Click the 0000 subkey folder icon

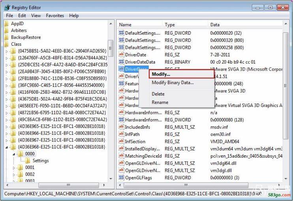(x=20, y=154)
